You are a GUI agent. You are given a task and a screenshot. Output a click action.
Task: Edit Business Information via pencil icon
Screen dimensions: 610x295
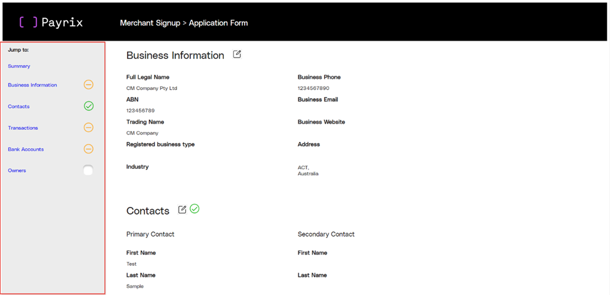[x=237, y=54]
